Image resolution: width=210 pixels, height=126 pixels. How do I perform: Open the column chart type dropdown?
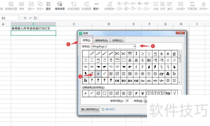pos(120,3)
